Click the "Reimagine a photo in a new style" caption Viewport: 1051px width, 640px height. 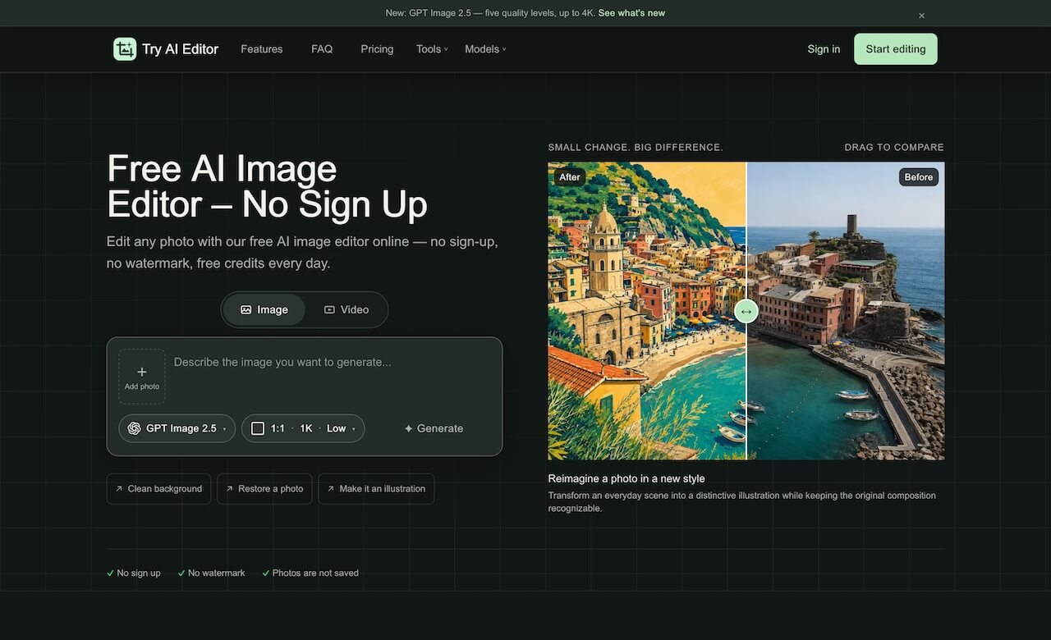click(626, 478)
